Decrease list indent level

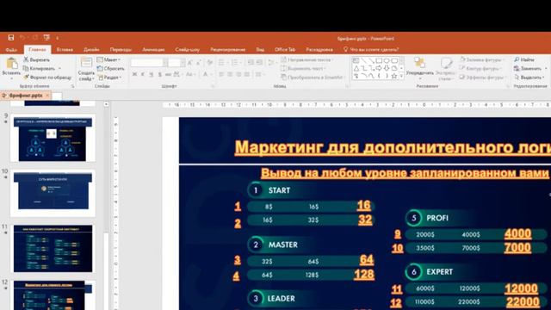(x=251, y=63)
